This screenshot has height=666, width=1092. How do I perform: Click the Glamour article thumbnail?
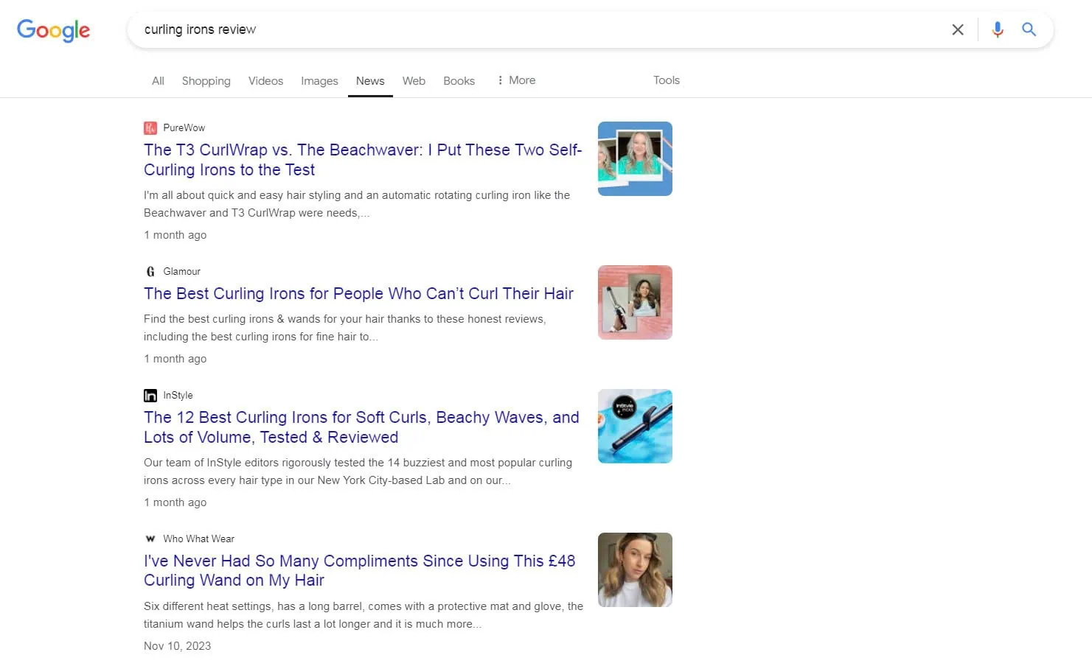(x=635, y=302)
